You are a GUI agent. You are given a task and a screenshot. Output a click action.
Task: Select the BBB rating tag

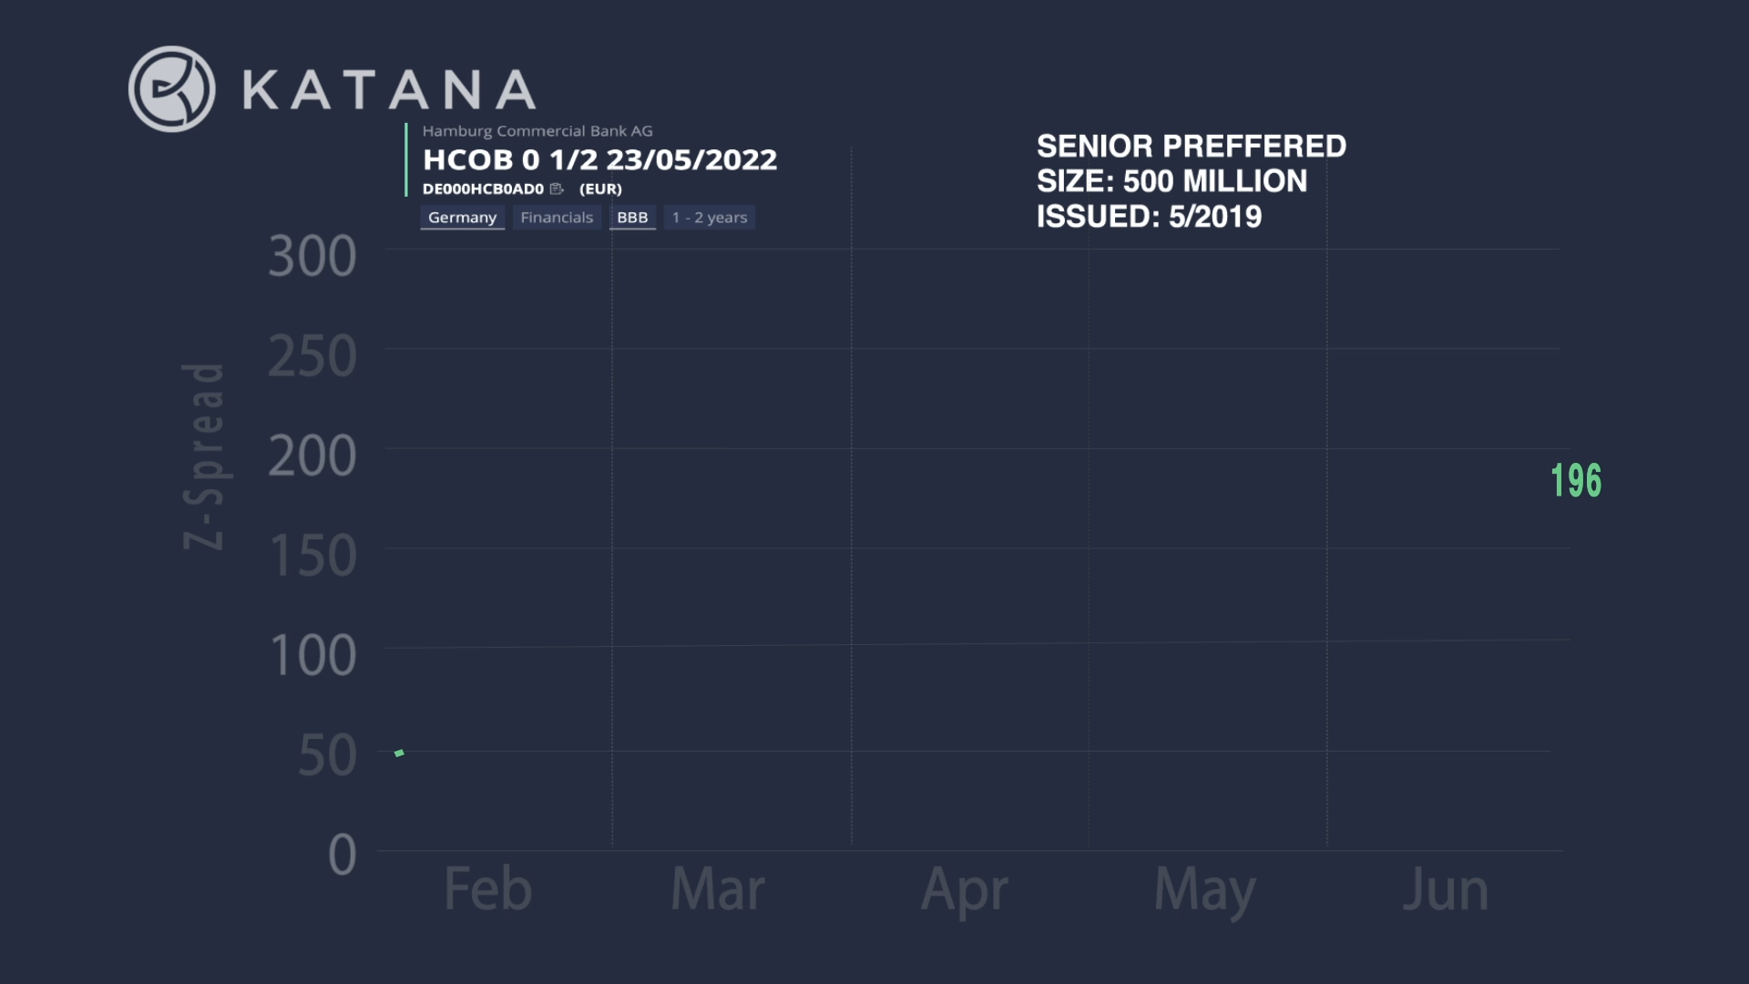[632, 218]
